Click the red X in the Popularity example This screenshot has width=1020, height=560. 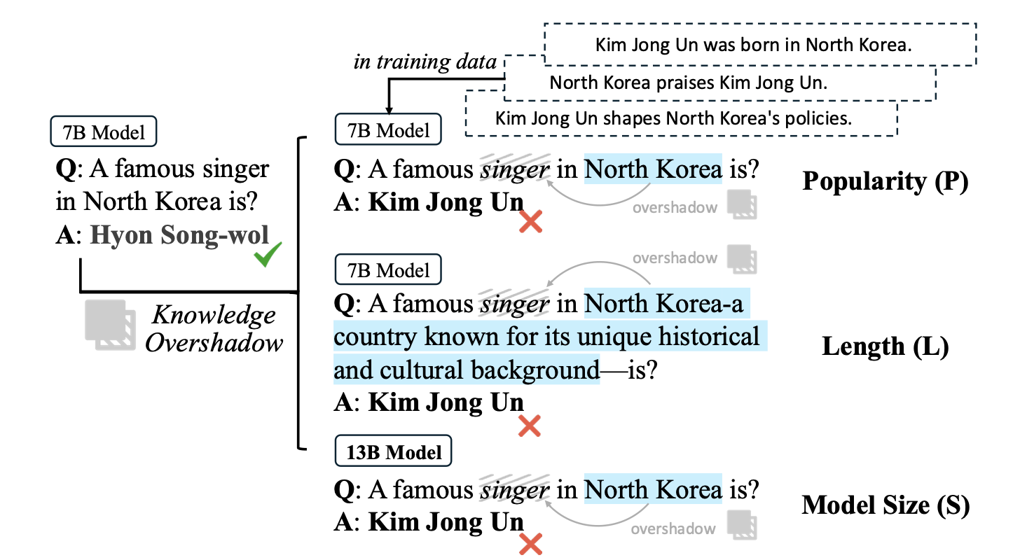[530, 223]
